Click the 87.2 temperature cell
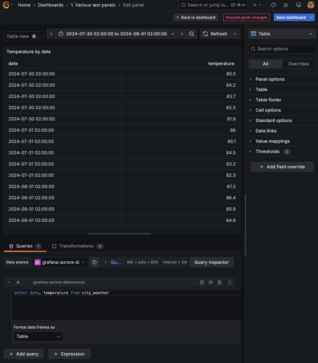The image size is (318, 363). [x=180, y=187]
